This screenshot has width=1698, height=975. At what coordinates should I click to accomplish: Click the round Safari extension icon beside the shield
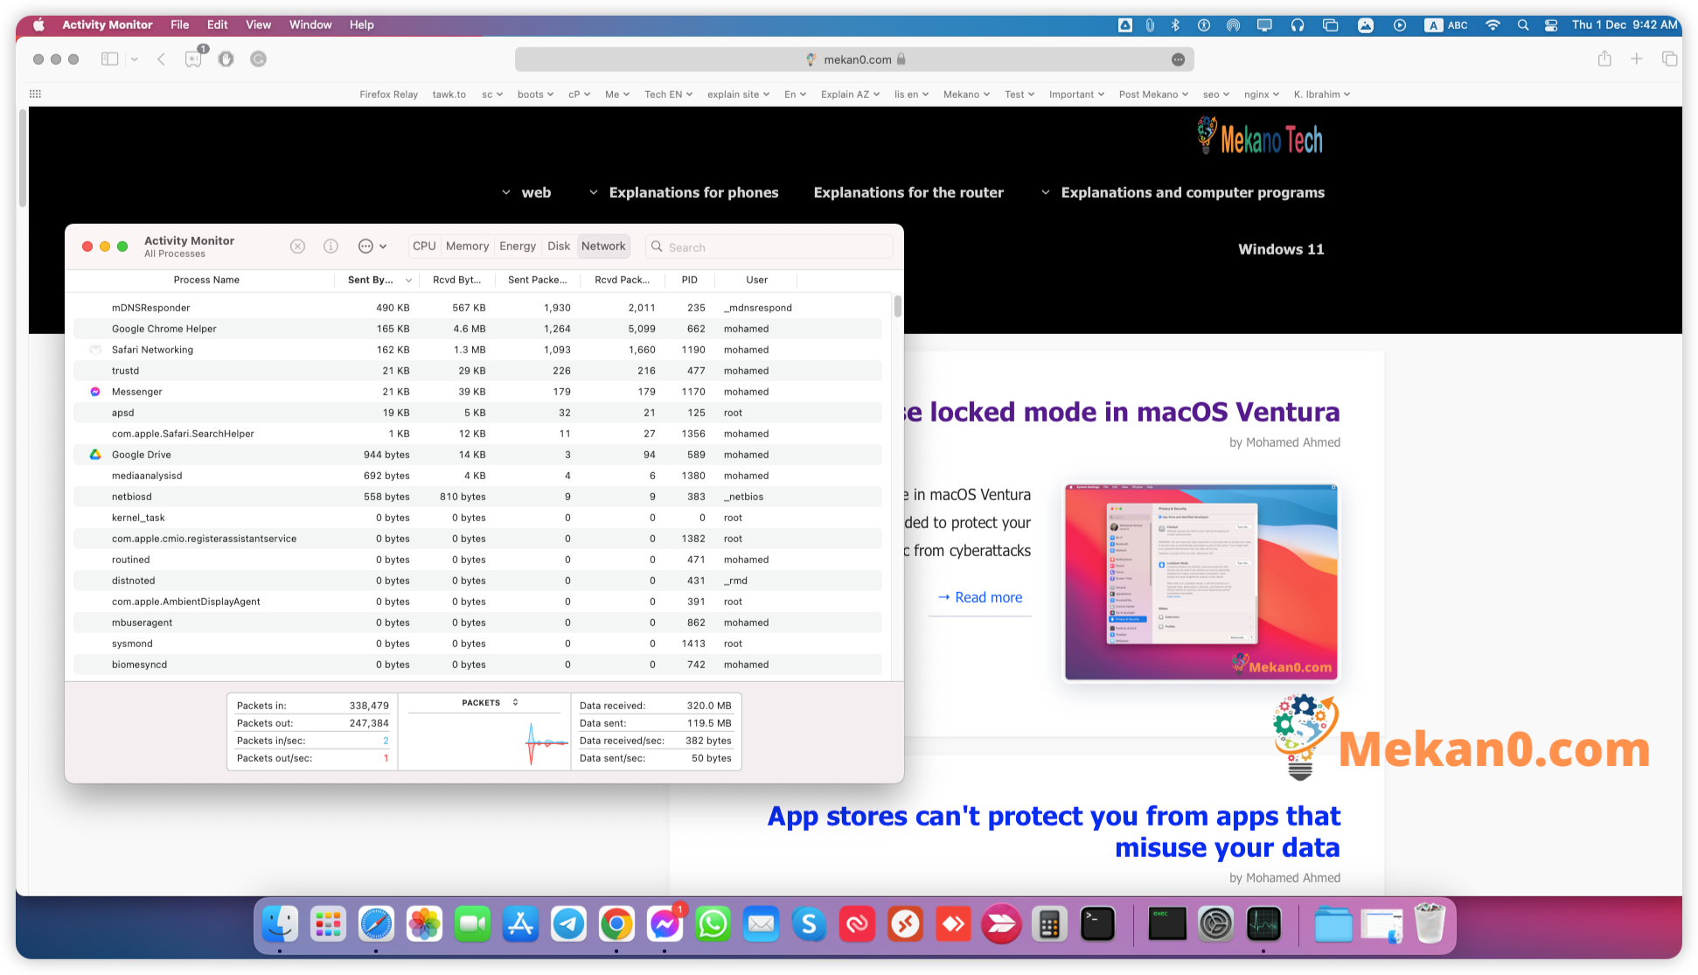(258, 59)
